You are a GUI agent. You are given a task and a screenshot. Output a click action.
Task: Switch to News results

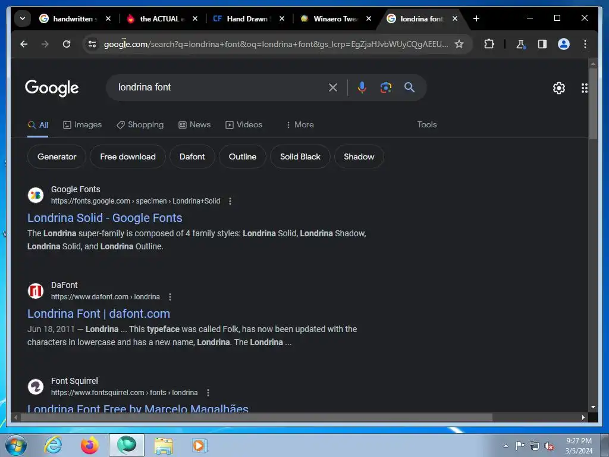(x=194, y=125)
